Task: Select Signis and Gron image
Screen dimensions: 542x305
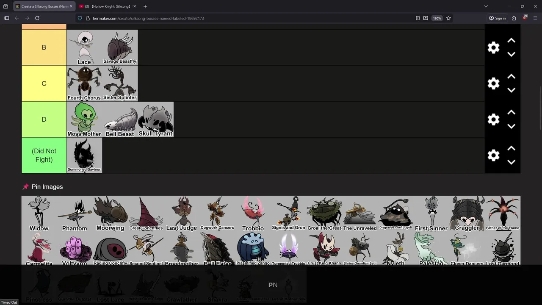Action: click(x=288, y=213)
